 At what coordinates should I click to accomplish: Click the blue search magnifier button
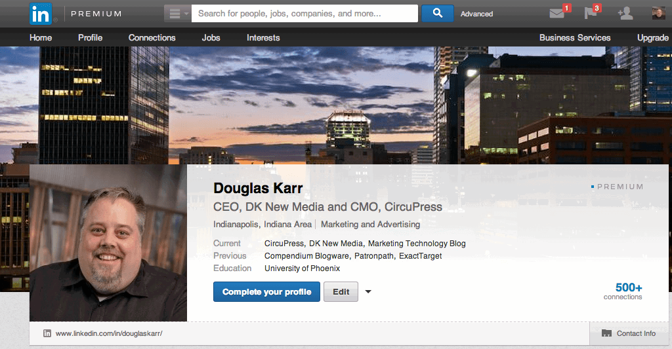pyautogui.click(x=438, y=14)
